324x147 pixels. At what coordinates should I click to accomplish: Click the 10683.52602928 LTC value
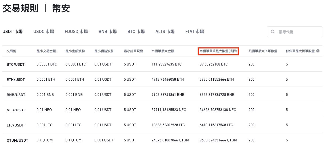tap(168, 125)
